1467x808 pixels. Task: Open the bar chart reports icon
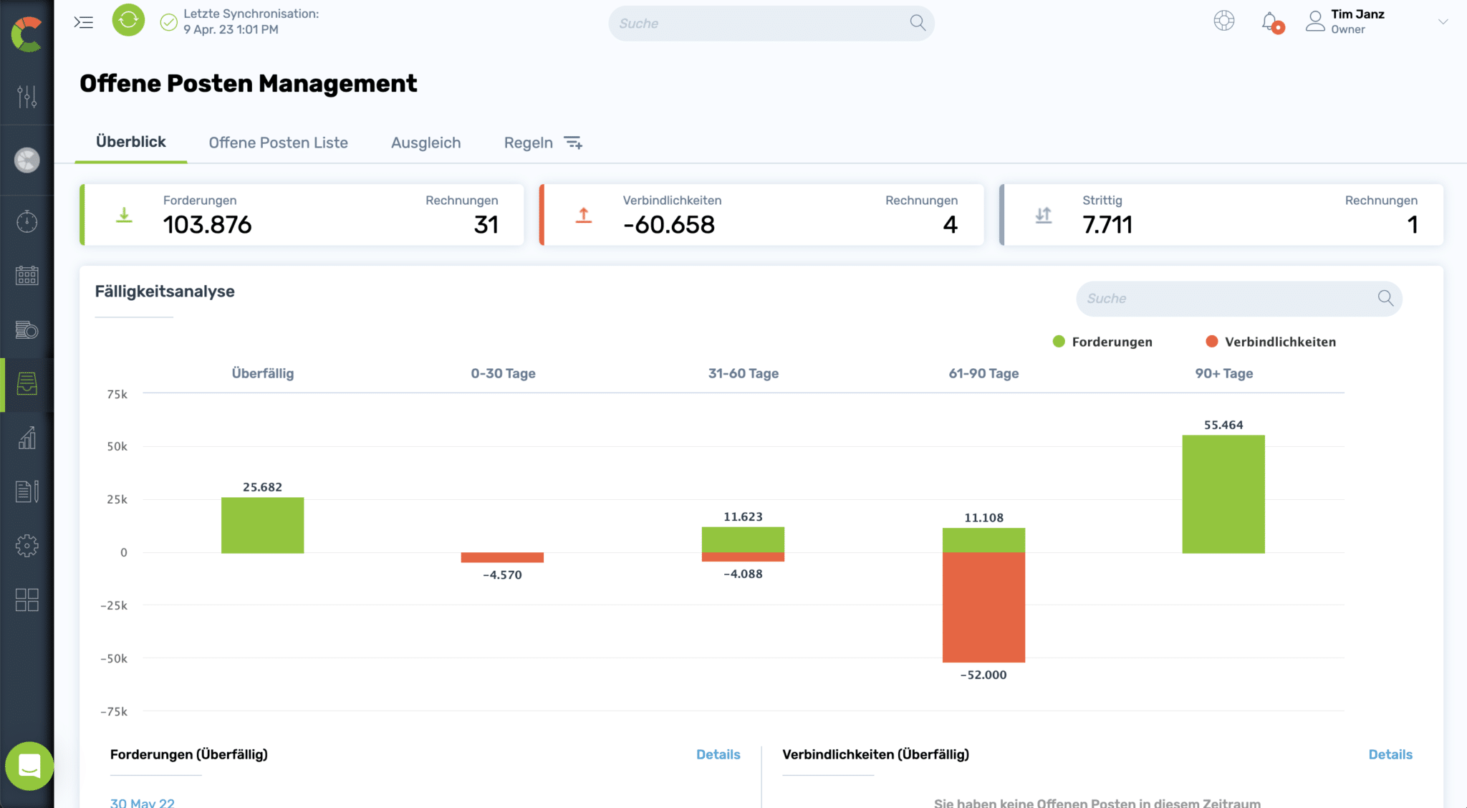[x=27, y=438]
